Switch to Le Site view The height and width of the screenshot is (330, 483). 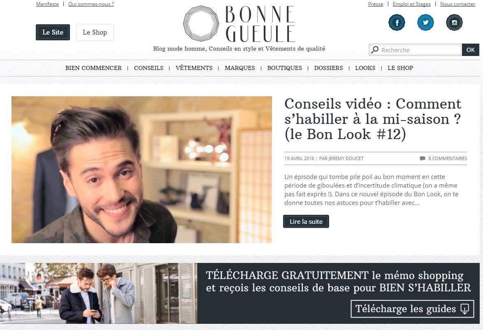tap(53, 33)
